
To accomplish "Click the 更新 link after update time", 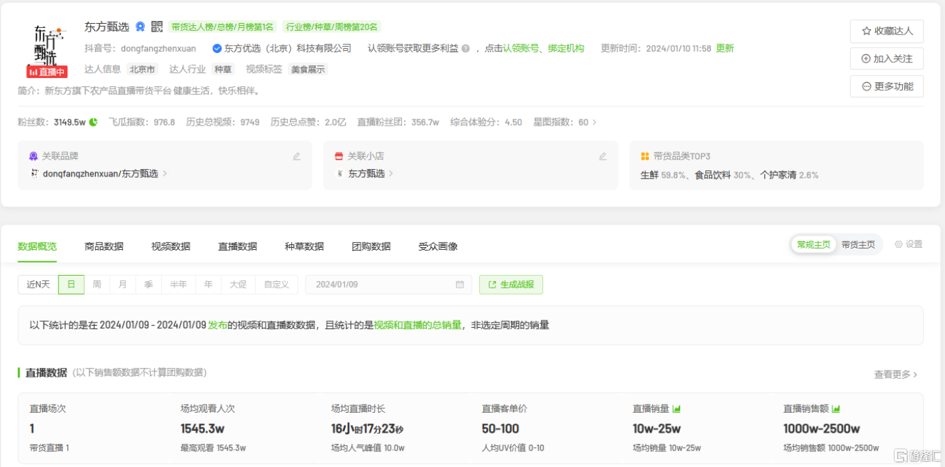I will [x=725, y=48].
